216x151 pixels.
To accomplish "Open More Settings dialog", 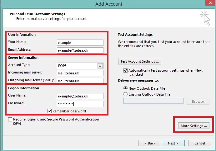I will pos(194,126).
